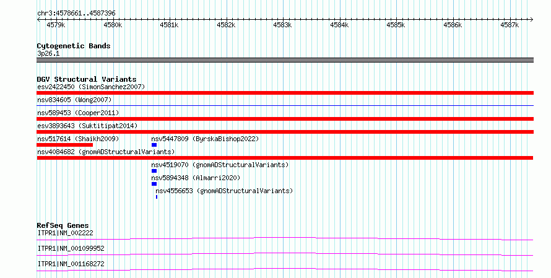The height and width of the screenshot is (278, 551).
Task: Click the 4579k ruler tick label
Action: (56, 25)
